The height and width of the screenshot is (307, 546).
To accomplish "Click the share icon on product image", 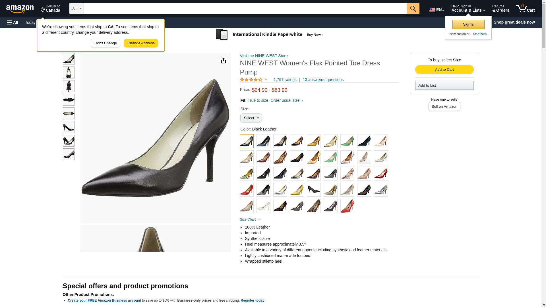I will coord(223,61).
